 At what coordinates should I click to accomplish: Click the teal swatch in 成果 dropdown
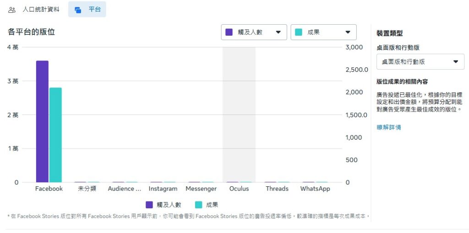pos(299,32)
